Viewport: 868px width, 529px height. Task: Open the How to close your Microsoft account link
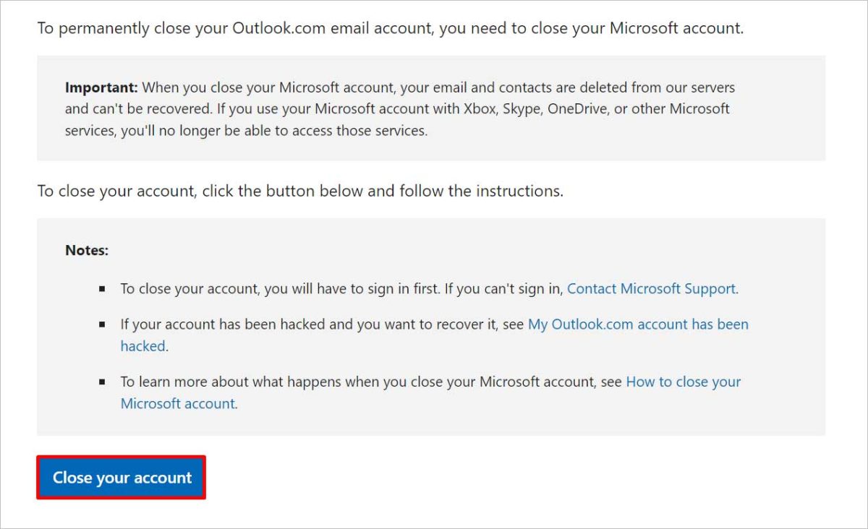click(682, 382)
